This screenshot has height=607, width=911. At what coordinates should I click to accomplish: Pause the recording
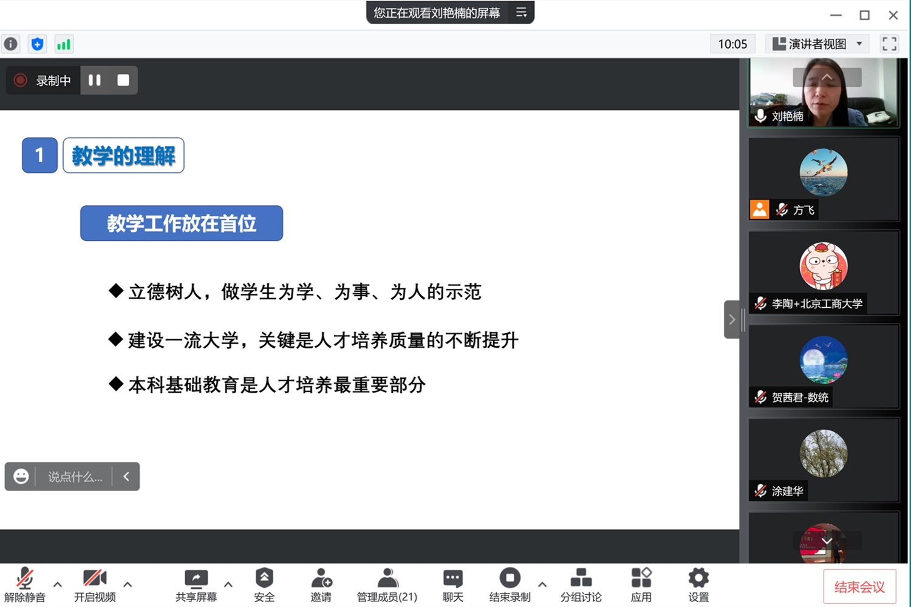click(x=95, y=80)
